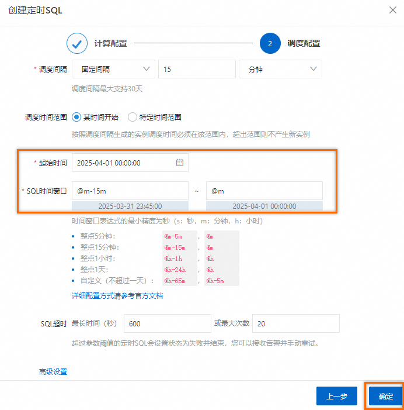Select 某时间开始 radio option
404x410 pixels.
pyautogui.click(x=76, y=117)
